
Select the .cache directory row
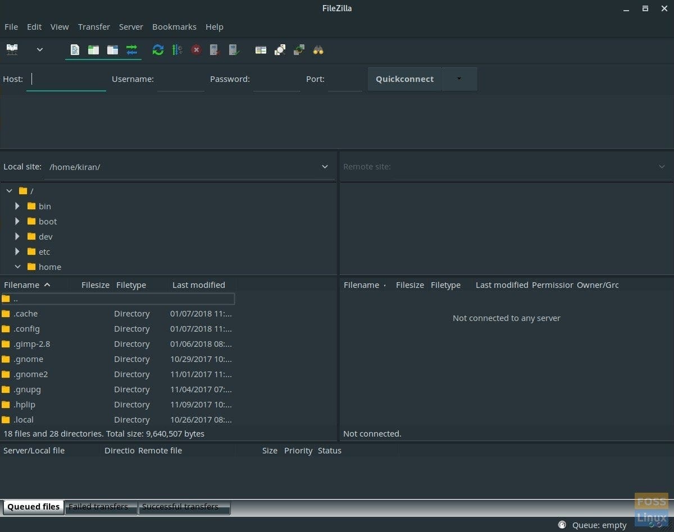[x=118, y=314]
